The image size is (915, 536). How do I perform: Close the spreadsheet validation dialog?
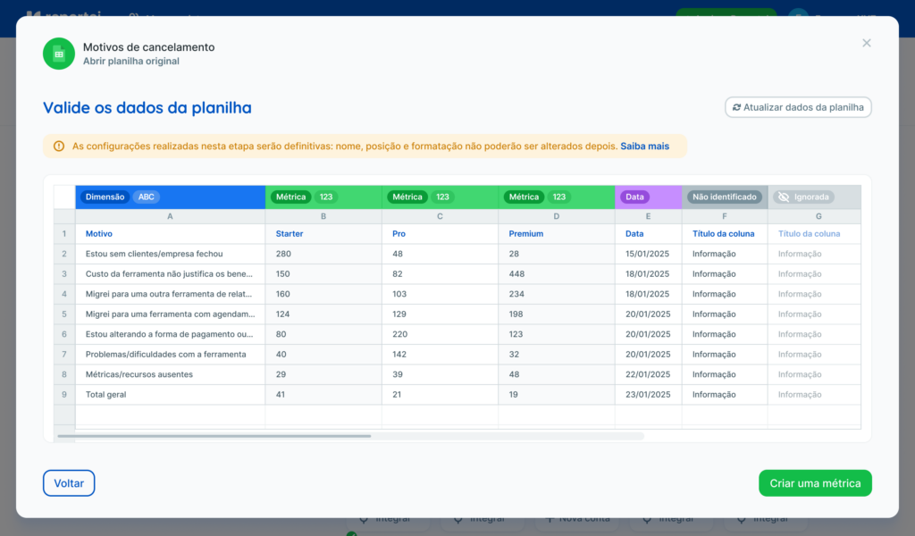click(x=866, y=43)
